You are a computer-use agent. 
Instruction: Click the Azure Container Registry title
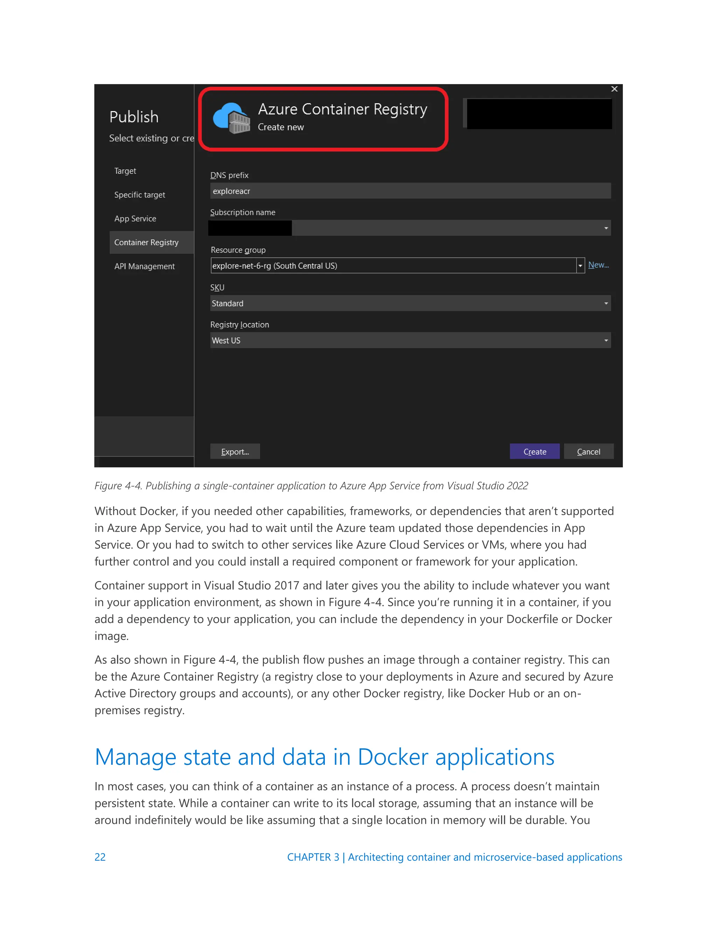(342, 109)
